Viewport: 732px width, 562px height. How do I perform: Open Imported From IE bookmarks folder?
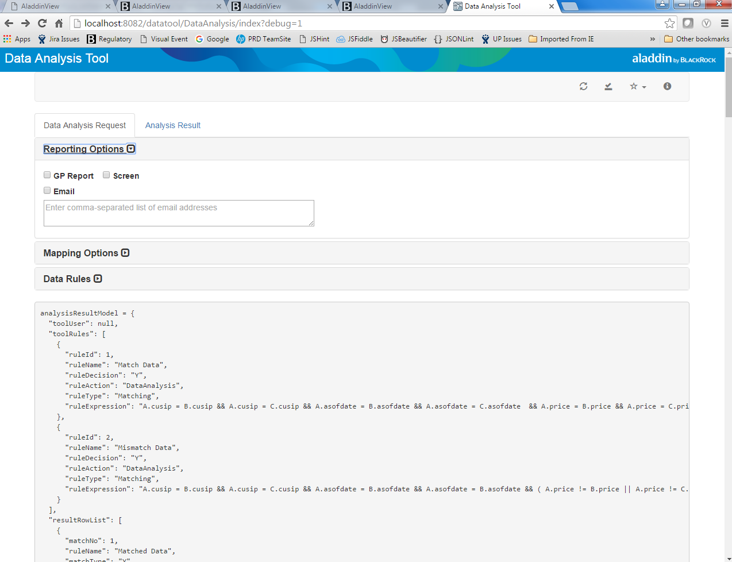[x=561, y=39]
